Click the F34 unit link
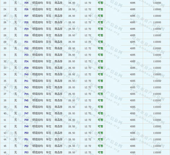Screen dimensions: 170x155 click(x=26, y=61)
